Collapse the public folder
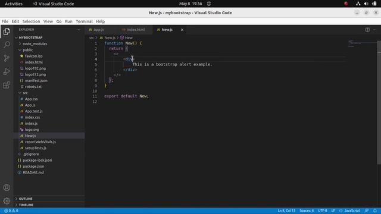This screenshot has height=214, width=381. 27,50
